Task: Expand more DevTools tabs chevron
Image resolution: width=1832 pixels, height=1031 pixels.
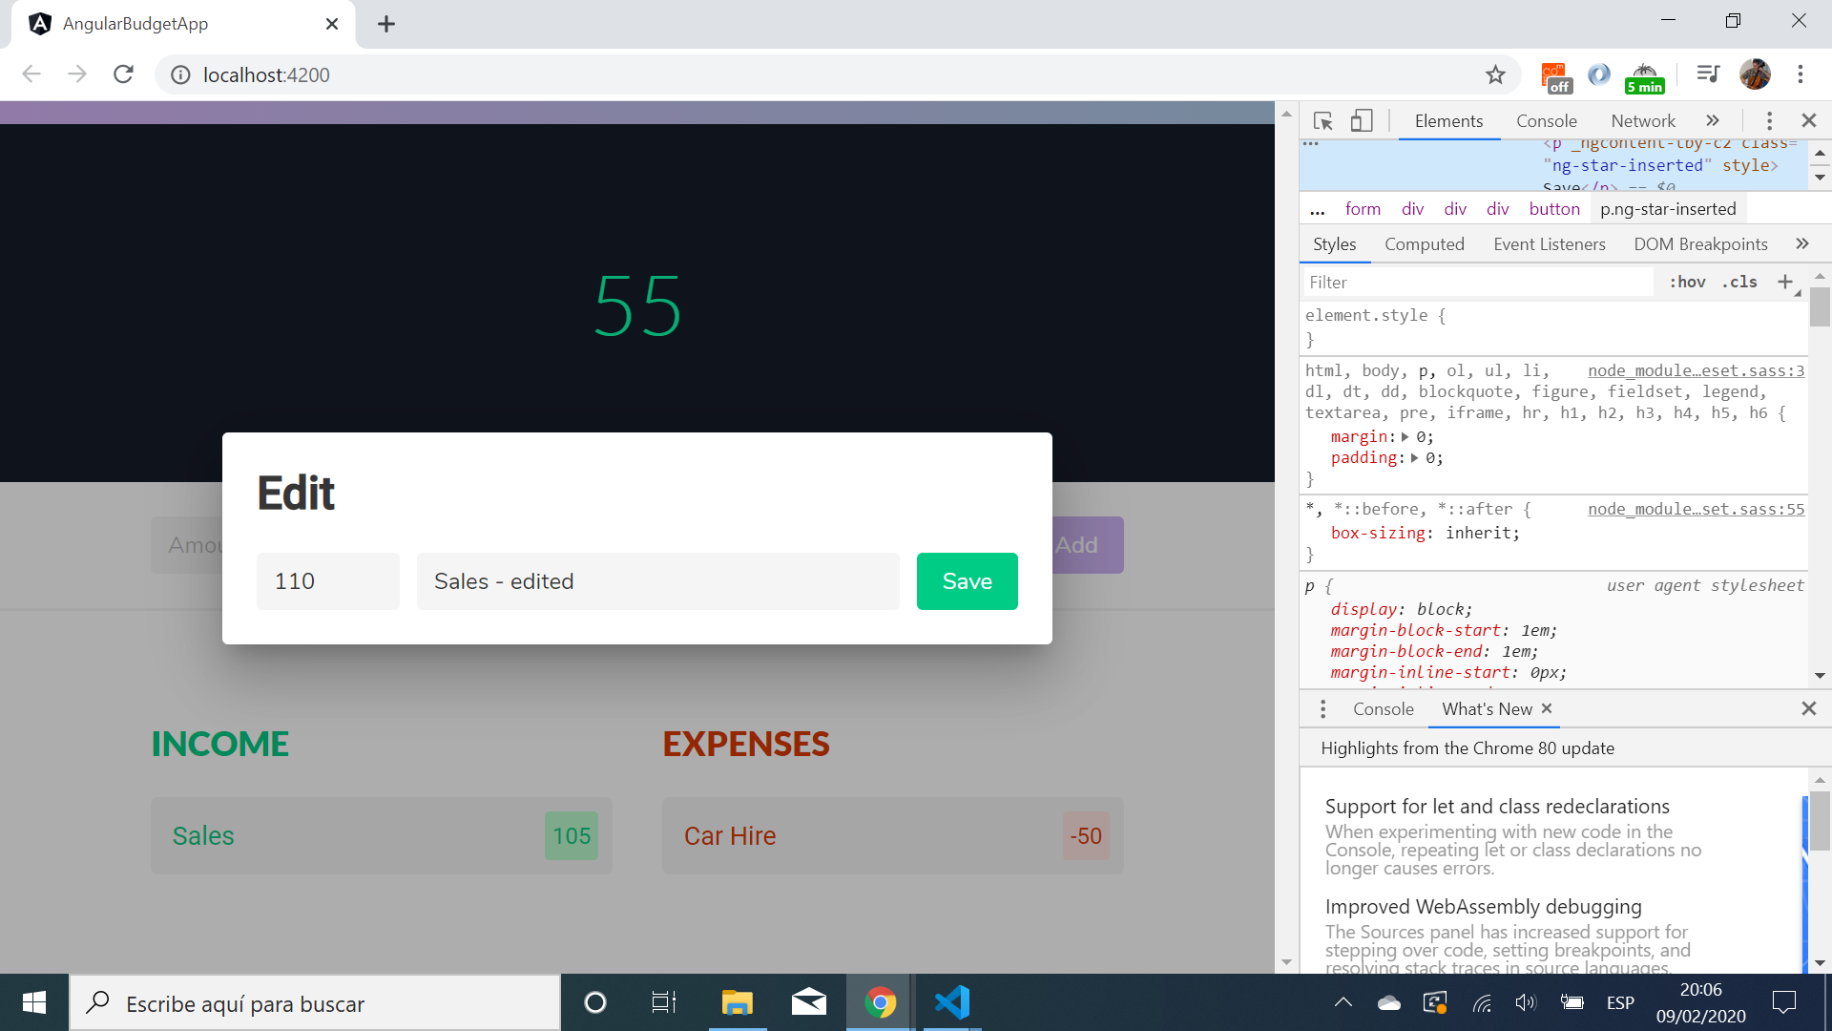Action: click(1713, 121)
